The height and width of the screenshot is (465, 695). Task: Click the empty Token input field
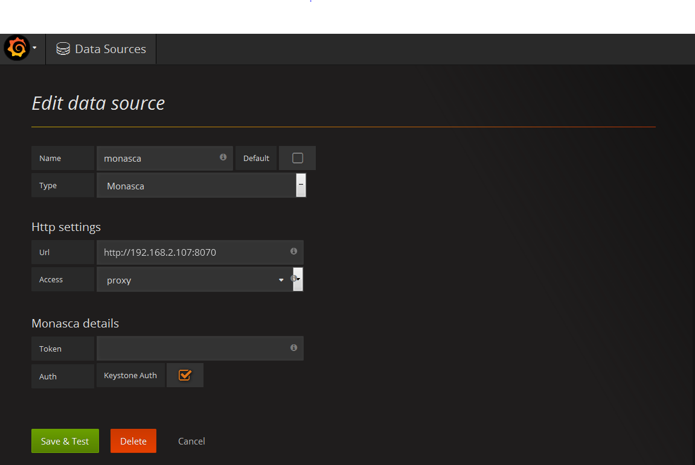200,348
